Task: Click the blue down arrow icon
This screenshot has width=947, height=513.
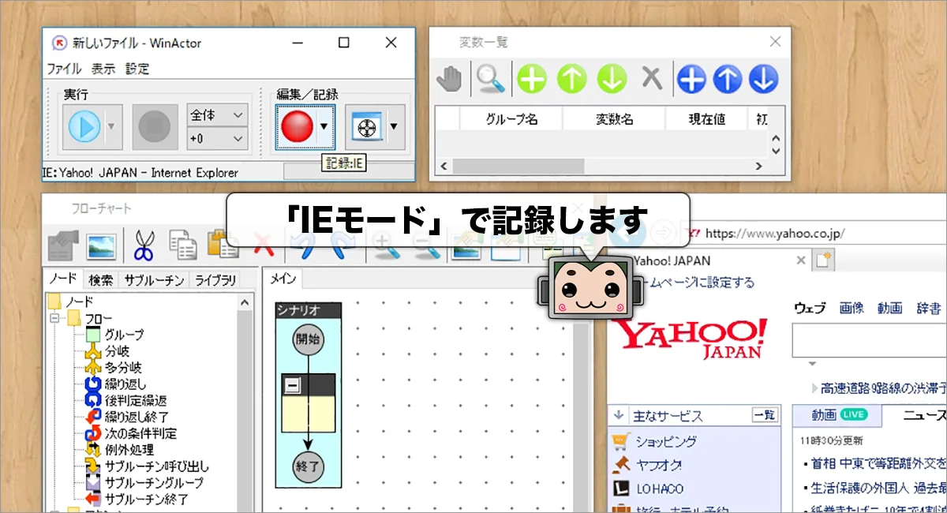Action: pyautogui.click(x=764, y=79)
